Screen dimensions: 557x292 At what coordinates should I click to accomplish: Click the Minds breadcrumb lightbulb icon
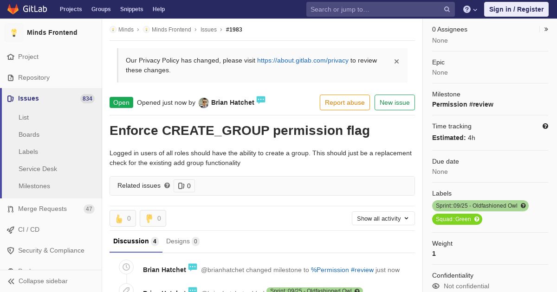tap(113, 29)
